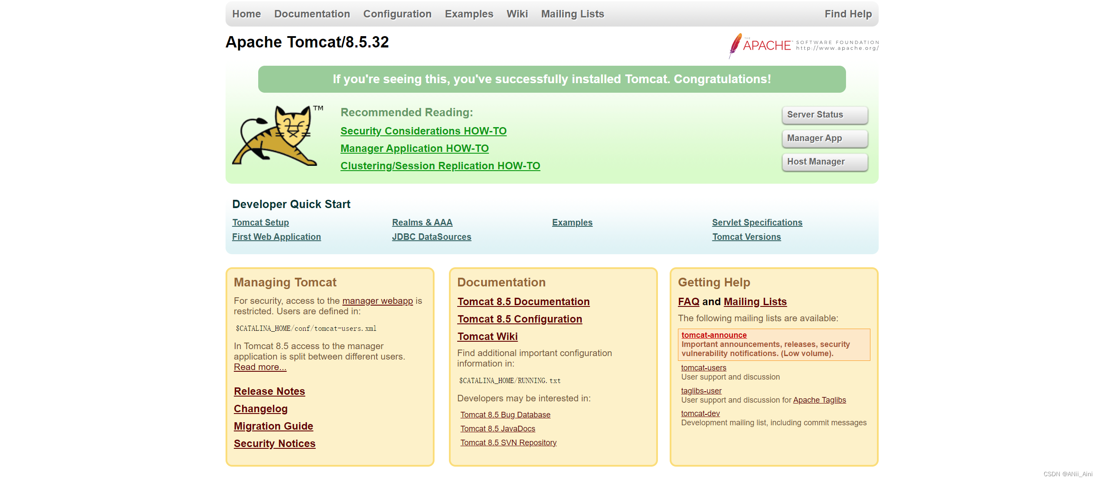This screenshot has height=481, width=1099.
Task: Click the Documentation box heading
Action: [x=501, y=283]
